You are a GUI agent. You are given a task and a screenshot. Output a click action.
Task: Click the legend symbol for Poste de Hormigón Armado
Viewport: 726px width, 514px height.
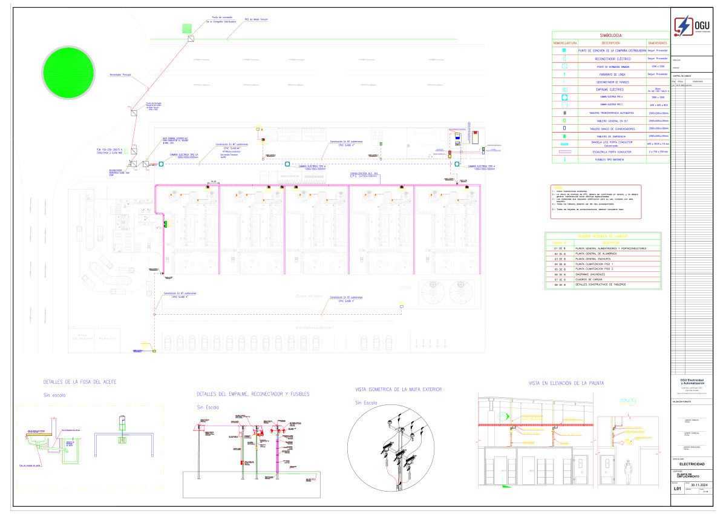(564, 67)
